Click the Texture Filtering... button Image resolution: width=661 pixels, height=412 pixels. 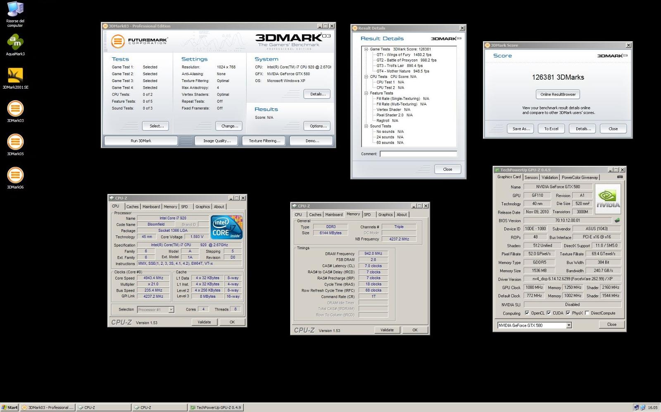(264, 141)
